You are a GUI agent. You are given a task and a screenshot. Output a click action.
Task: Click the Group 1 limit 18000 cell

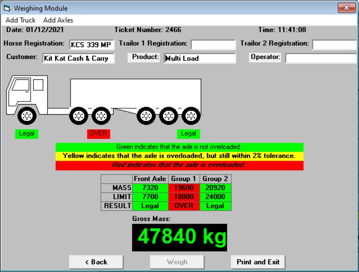tap(184, 197)
